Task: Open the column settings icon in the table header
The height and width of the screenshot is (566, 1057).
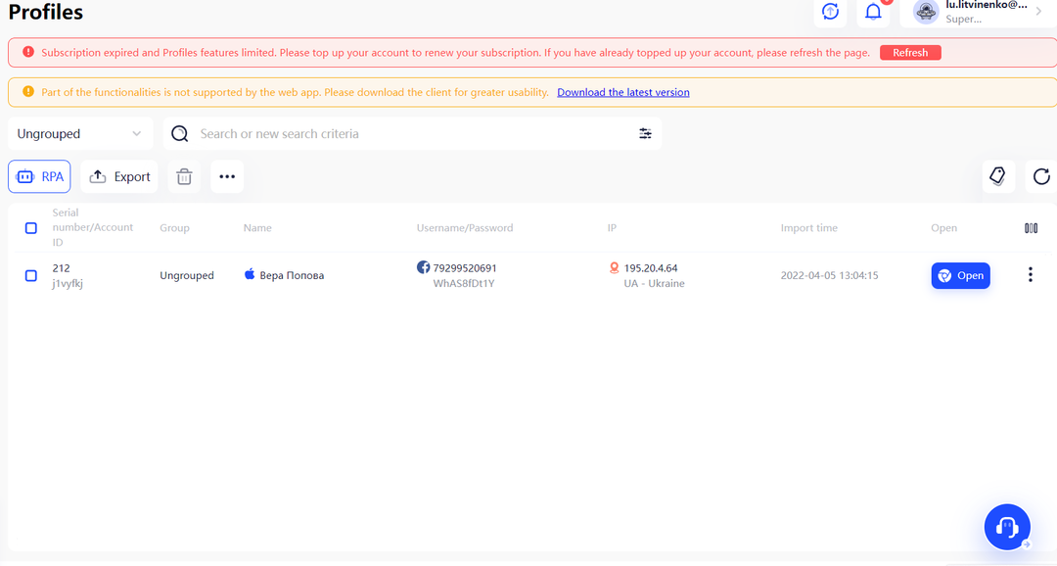Action: 1031,228
